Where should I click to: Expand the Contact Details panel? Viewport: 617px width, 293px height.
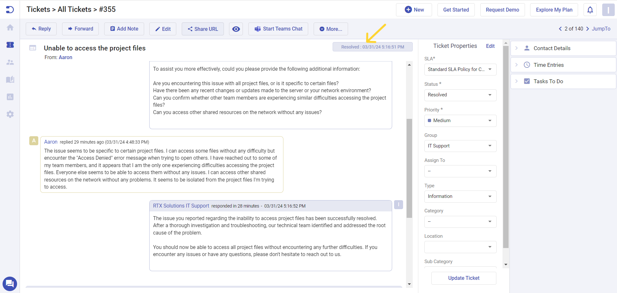coord(563,48)
